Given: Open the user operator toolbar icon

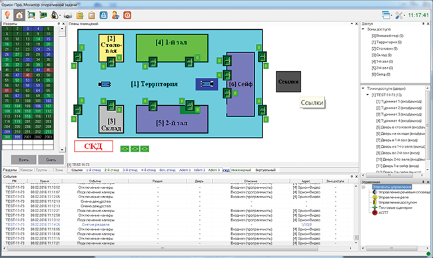Looking at the screenshot, I should (115, 15).
